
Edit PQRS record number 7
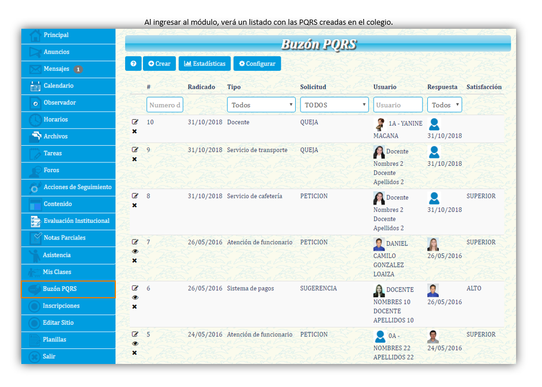(135, 242)
